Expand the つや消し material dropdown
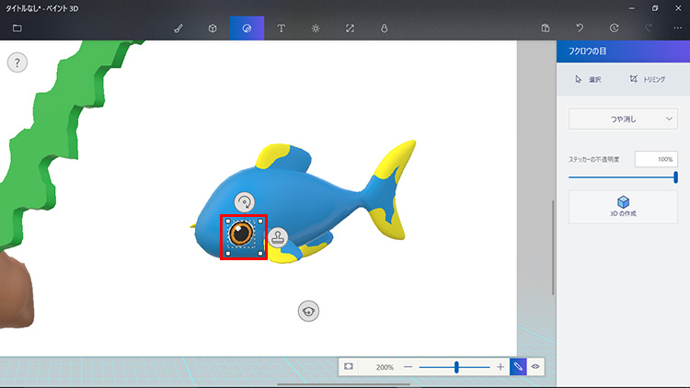Image resolution: width=690 pixels, height=388 pixels. point(623,119)
